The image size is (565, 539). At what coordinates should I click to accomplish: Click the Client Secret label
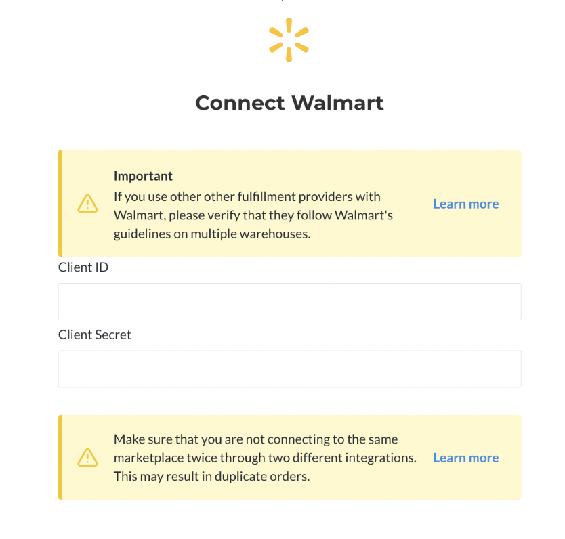[x=95, y=335]
